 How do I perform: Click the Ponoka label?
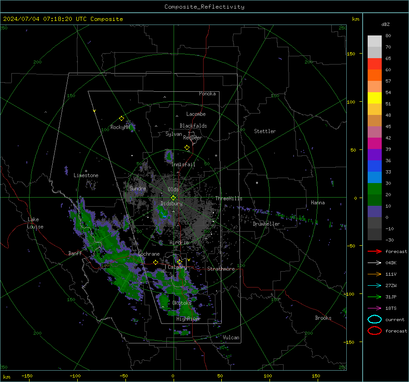click(x=207, y=94)
